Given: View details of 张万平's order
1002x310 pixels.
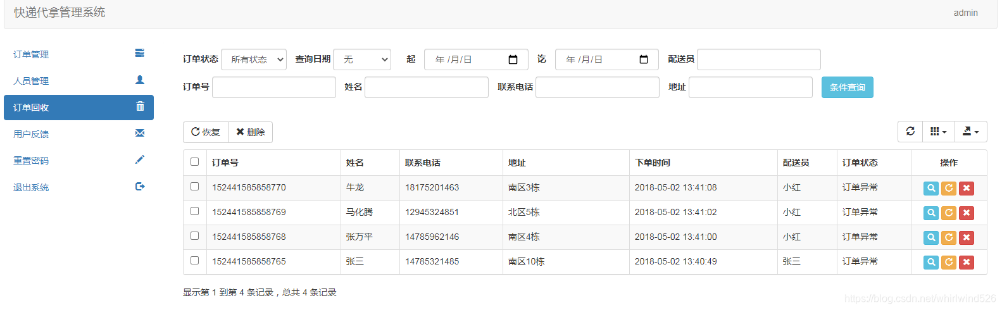Looking at the screenshot, I should [931, 238].
